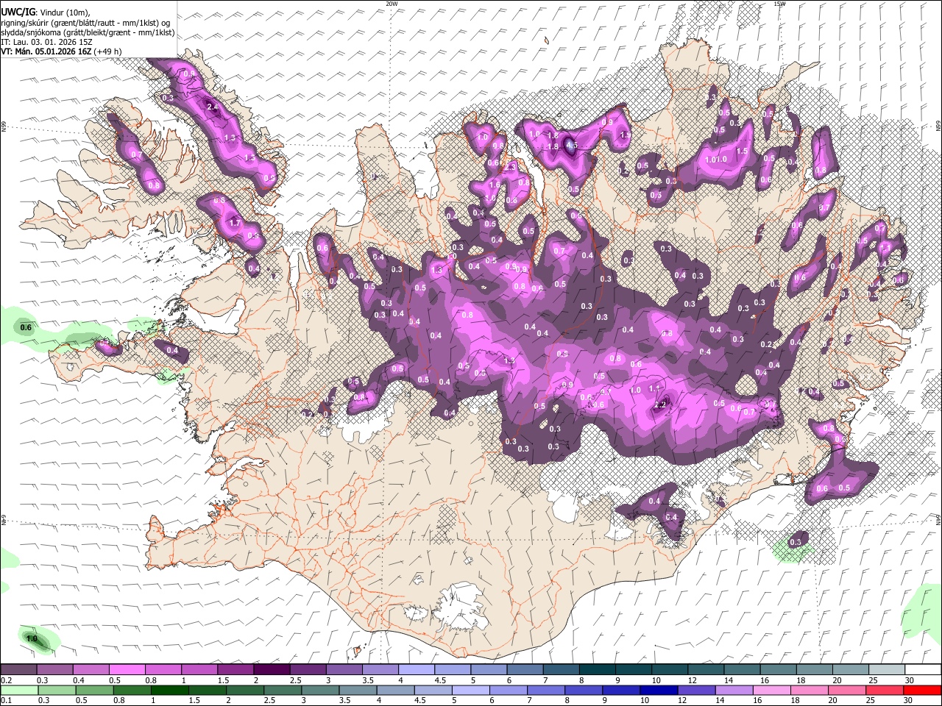Select the darkest green 1–1.5 rain legend swatch
Screen dimensions: 942x706
click(x=169, y=690)
